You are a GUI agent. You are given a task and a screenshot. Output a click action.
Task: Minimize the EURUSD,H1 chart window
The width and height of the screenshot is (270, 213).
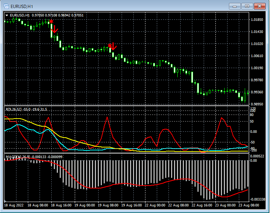235,6
